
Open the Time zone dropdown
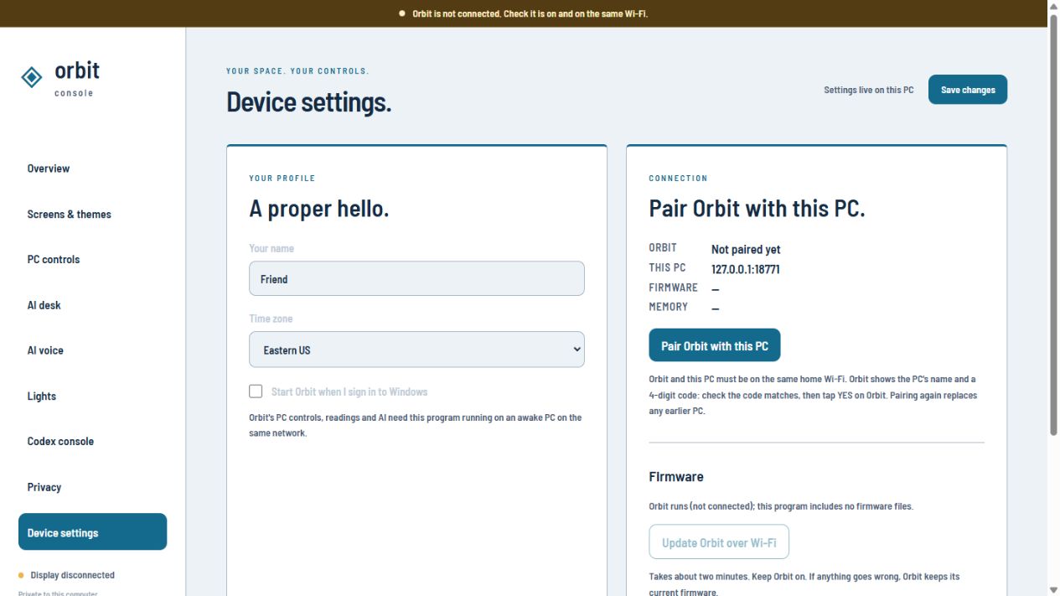pyautogui.click(x=416, y=350)
